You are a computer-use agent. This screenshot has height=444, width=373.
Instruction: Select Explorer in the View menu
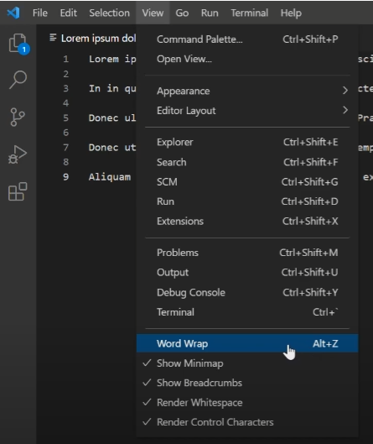[x=247, y=142]
